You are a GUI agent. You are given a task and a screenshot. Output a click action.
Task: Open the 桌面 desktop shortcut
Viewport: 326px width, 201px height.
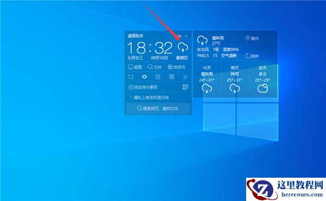pyautogui.click(x=135, y=67)
